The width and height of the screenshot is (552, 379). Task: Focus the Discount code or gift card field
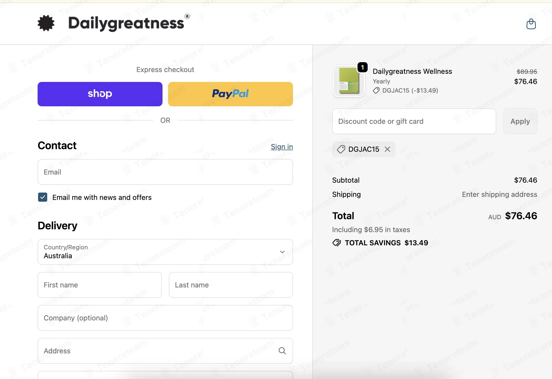pos(414,121)
